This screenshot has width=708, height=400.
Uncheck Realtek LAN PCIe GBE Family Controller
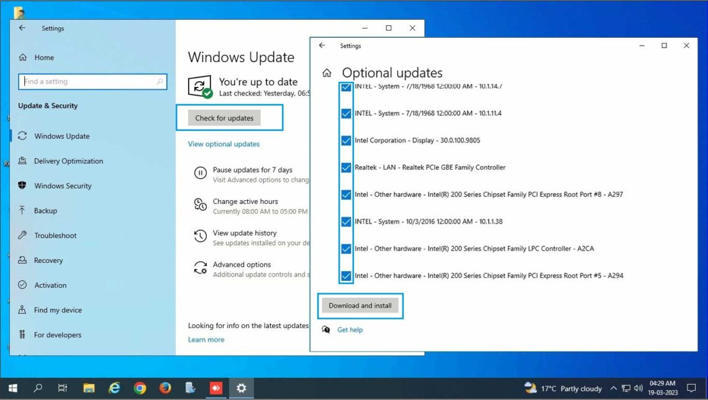click(346, 167)
